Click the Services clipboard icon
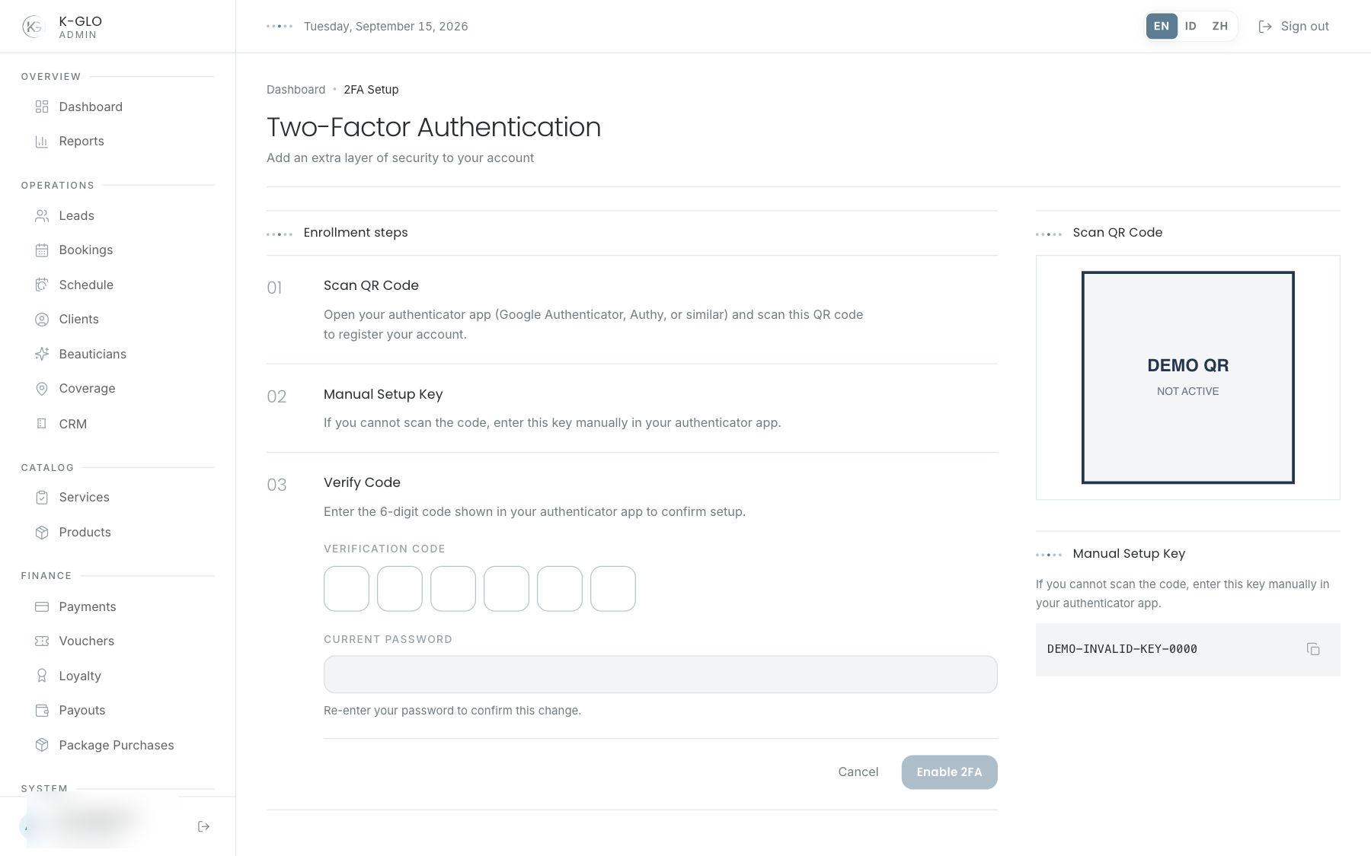This screenshot has width=1371, height=856. 42,498
